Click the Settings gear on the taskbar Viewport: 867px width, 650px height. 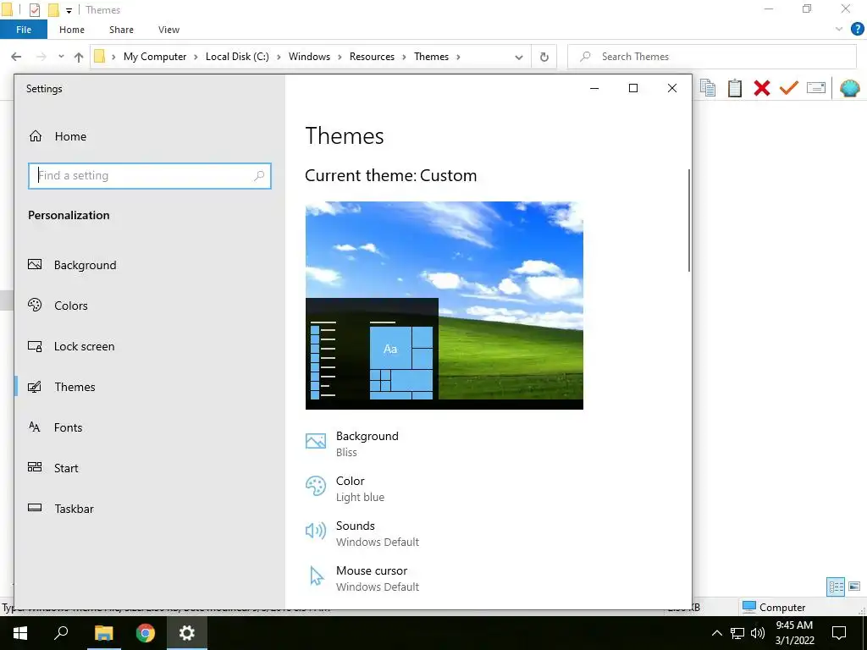187,633
